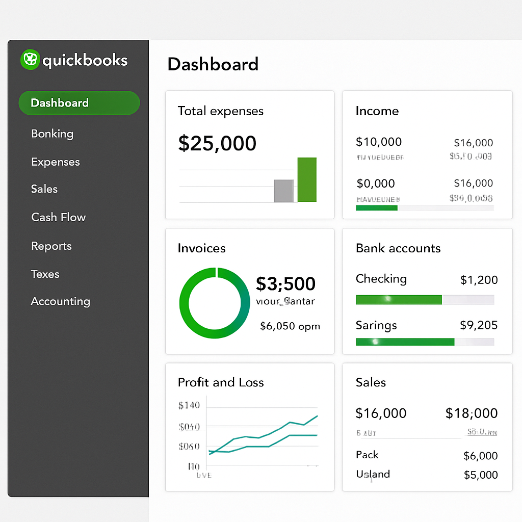Screen dimensions: 522x522
Task: Open the Cash Flow section
Action: point(58,217)
